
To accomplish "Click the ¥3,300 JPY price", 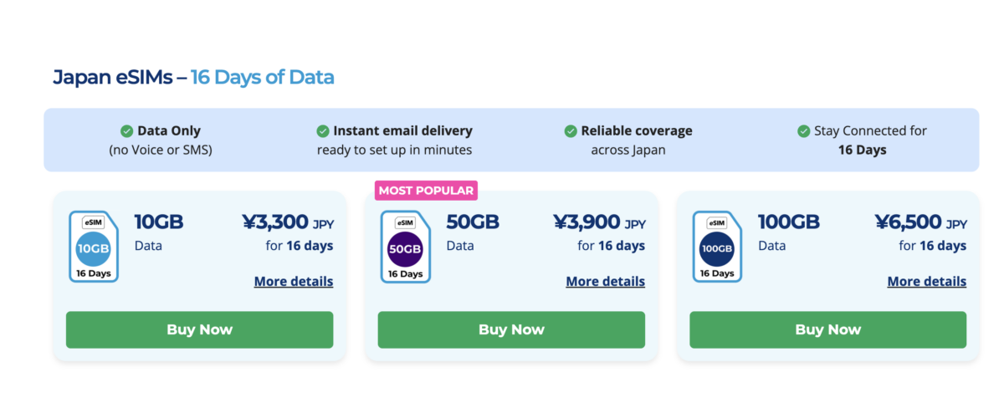I will [287, 222].
